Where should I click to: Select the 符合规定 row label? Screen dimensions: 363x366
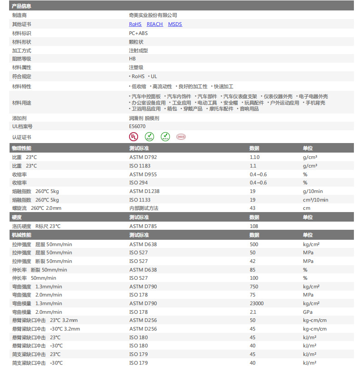pyautogui.click(x=21, y=77)
